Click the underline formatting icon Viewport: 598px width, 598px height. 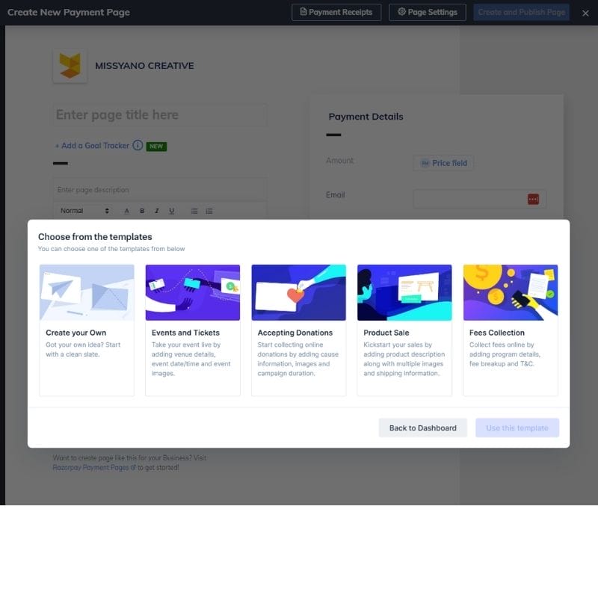[x=172, y=211]
